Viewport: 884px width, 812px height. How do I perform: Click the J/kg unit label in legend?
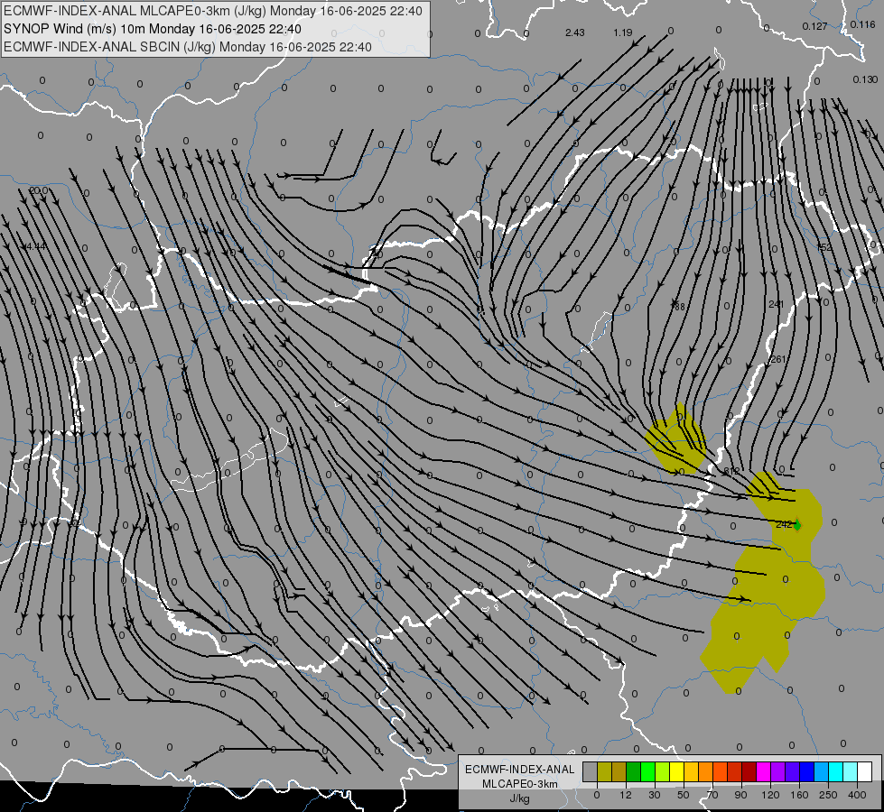[x=520, y=798]
